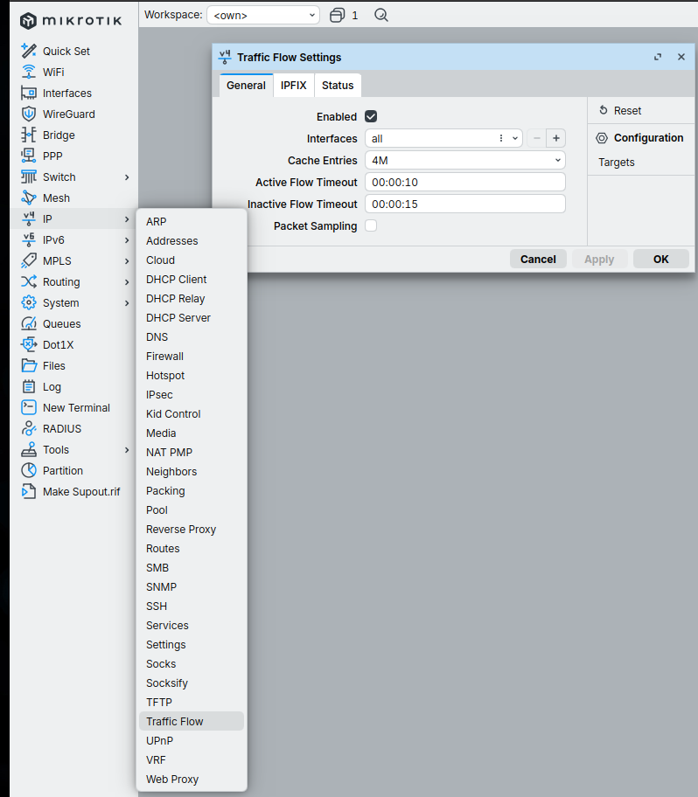Viewport: 698px width, 797px height.
Task: Select the General tab
Action: [x=247, y=86]
